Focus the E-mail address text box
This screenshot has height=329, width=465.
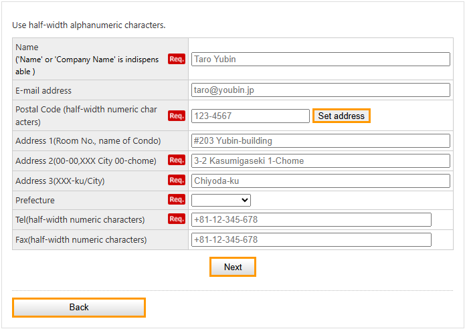click(320, 90)
